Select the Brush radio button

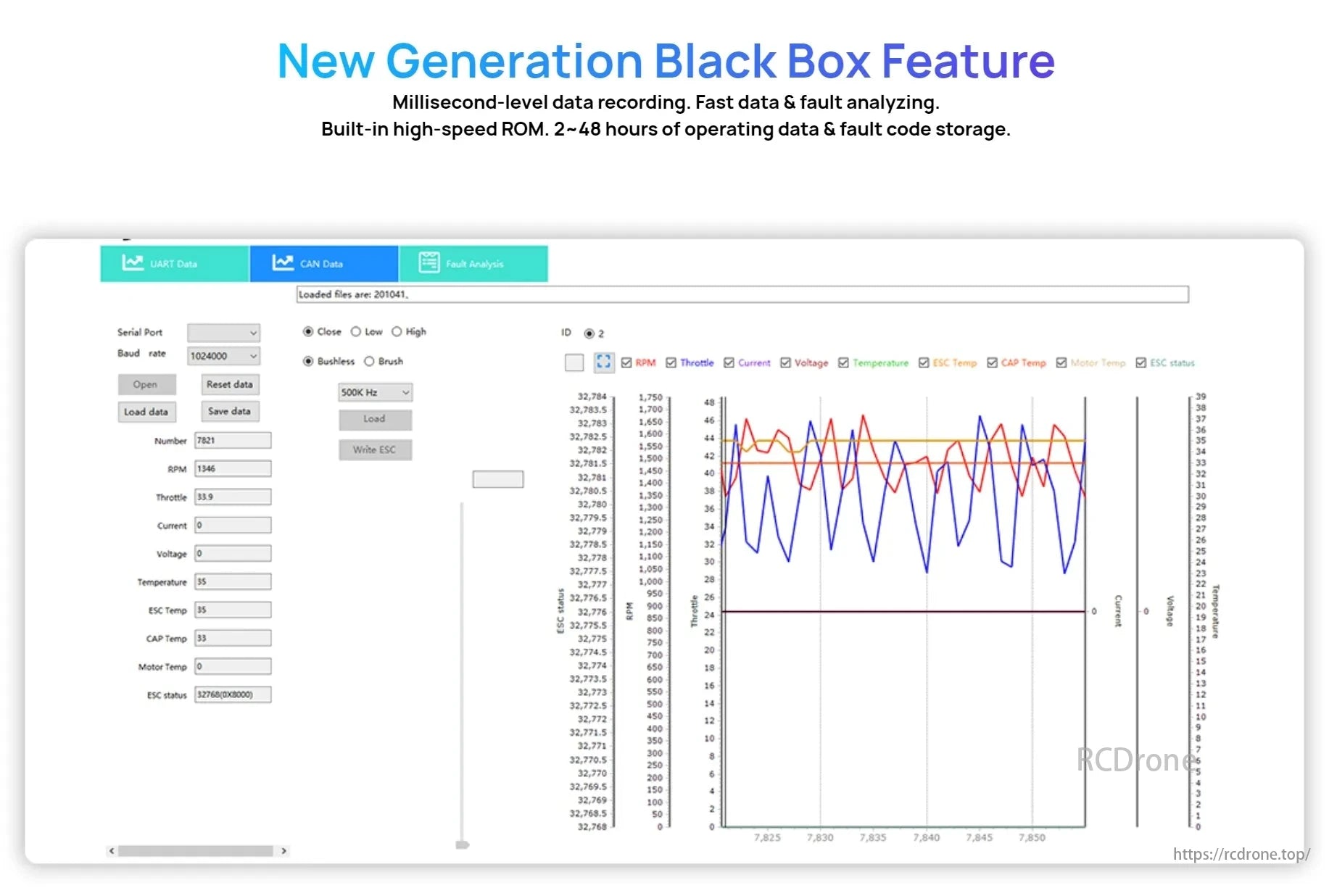click(x=370, y=361)
